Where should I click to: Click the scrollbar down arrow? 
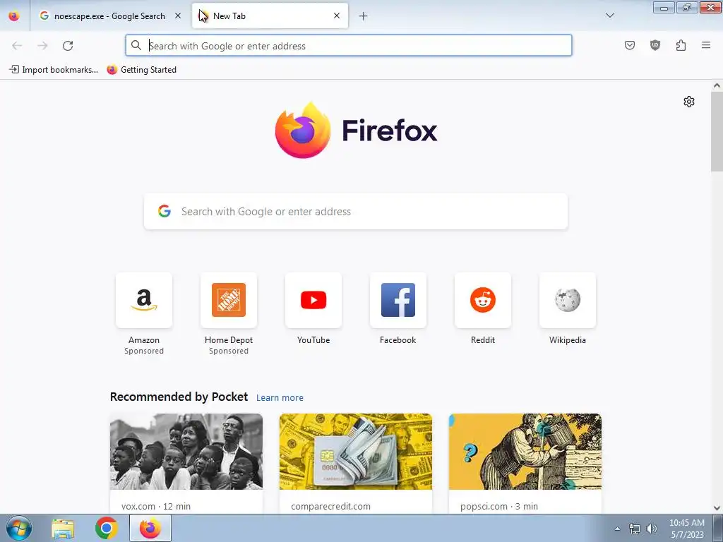point(717,508)
